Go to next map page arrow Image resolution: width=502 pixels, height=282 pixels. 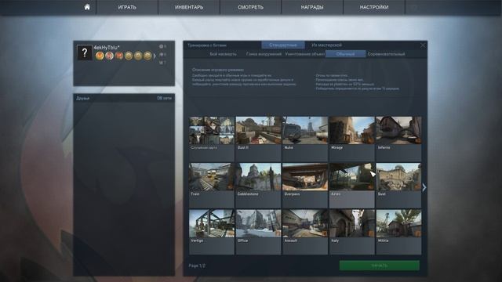424,188
